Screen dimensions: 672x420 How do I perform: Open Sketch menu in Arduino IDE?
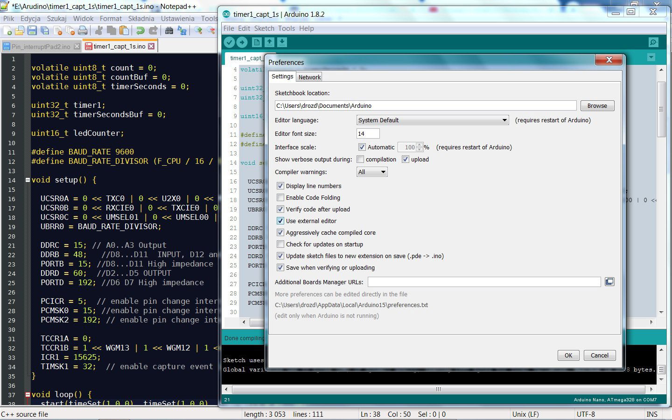point(264,28)
